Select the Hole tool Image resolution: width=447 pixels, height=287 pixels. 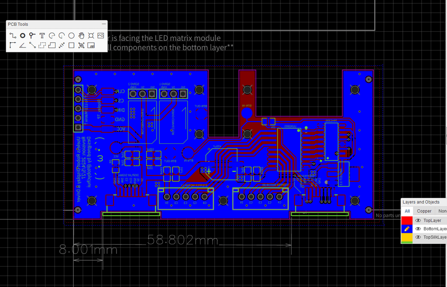(91, 36)
